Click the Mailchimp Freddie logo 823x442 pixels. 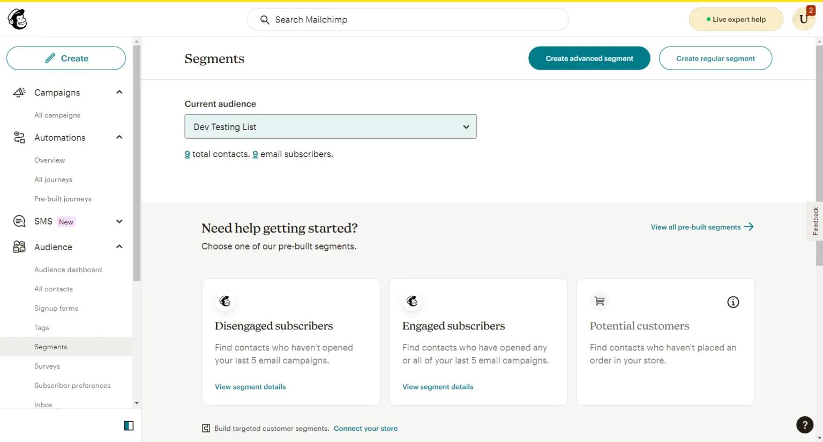click(x=17, y=18)
